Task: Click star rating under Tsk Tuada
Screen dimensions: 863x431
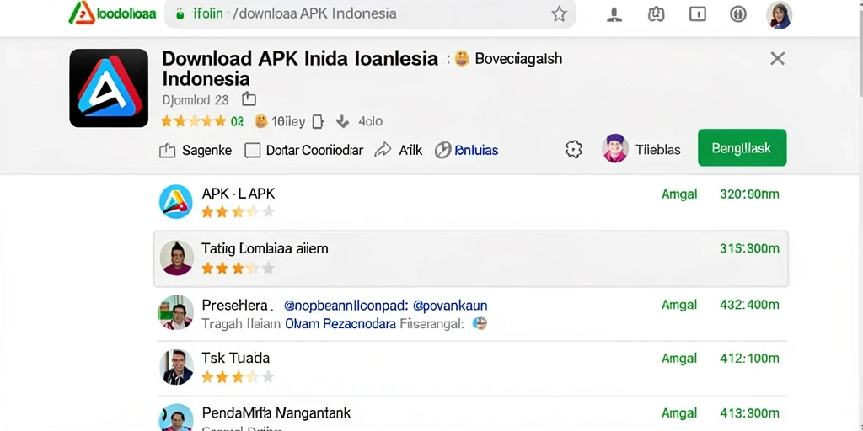Action: (238, 377)
